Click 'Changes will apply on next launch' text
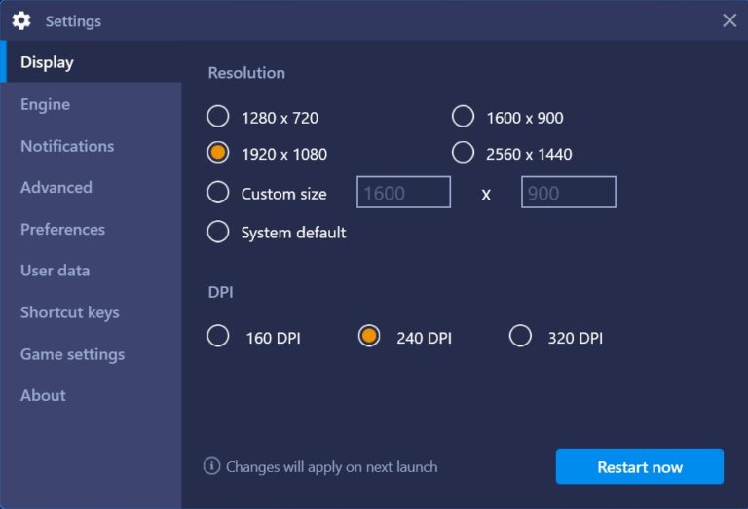 (331, 467)
